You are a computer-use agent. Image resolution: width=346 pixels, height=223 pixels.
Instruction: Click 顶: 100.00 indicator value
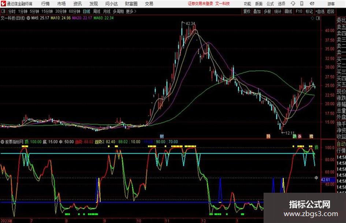pyautogui.click(x=33, y=142)
